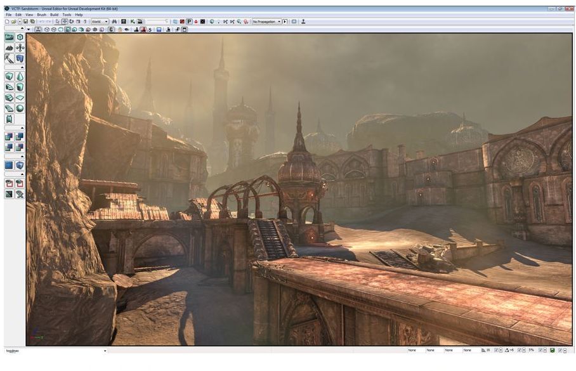Open the console command history dropdown
This screenshot has height=371, width=576.
pos(105,351)
